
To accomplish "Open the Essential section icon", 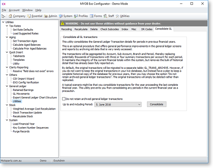I will click(x=29, y=16).
